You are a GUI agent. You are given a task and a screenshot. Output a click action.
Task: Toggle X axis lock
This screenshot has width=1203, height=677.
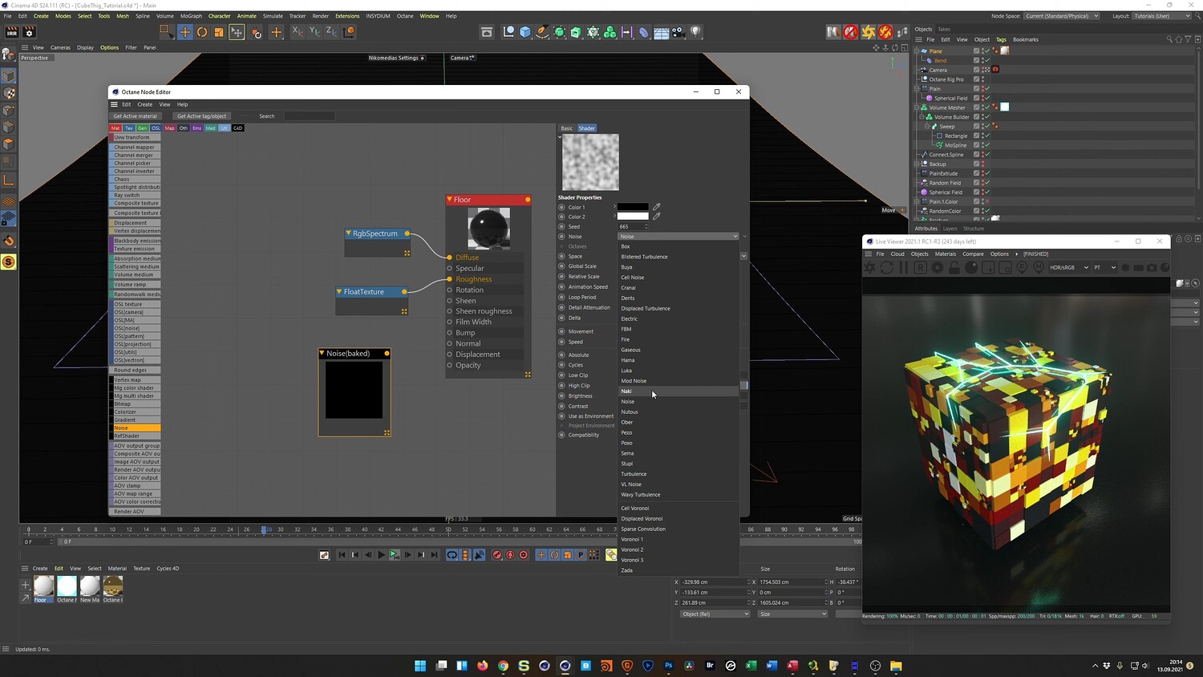coord(298,32)
